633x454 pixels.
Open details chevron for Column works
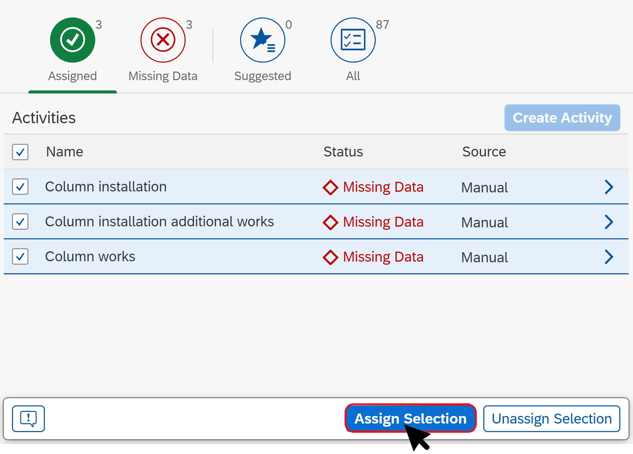click(x=609, y=257)
